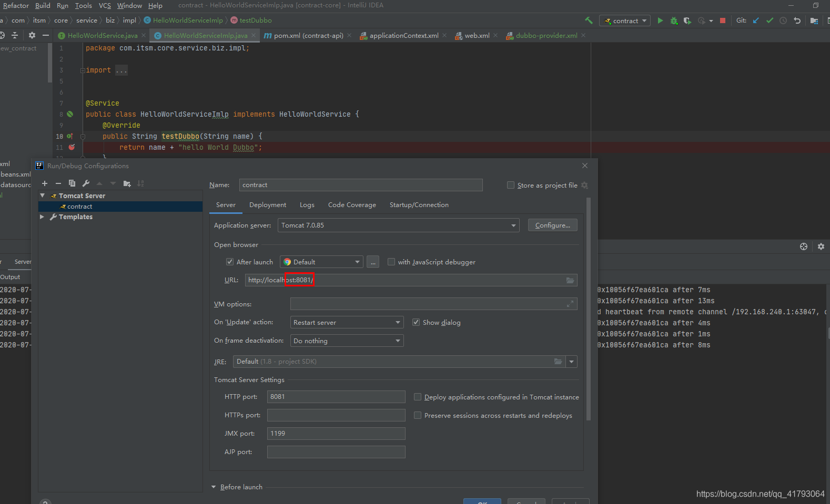Screen dimensions: 830x504
Task: Add new configuration with plus icon
Action: 45,183
